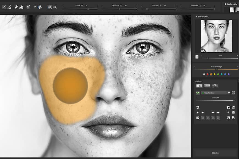Click the invert mask icon
239x159 pixels.
pyautogui.click(x=228, y=107)
